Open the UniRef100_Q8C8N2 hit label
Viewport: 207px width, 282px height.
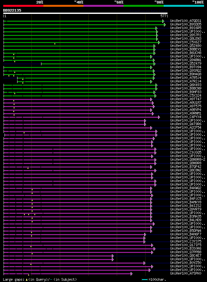(x=186, y=170)
